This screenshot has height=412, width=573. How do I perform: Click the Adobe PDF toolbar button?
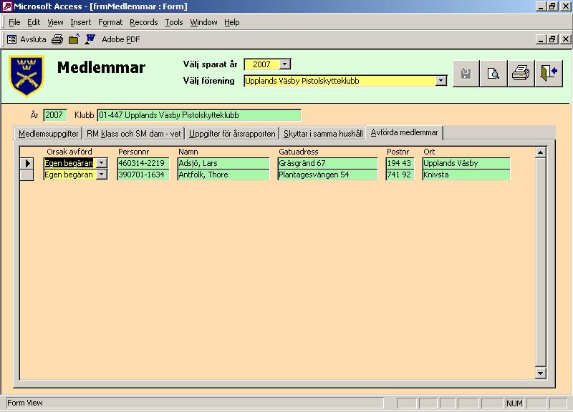120,39
